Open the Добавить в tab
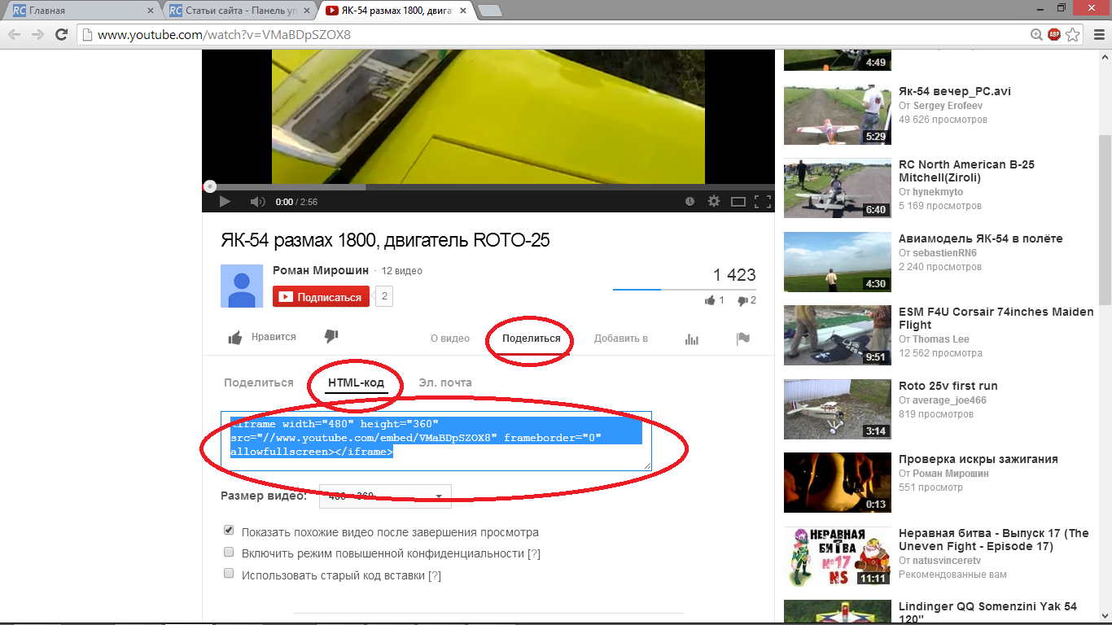 point(621,339)
